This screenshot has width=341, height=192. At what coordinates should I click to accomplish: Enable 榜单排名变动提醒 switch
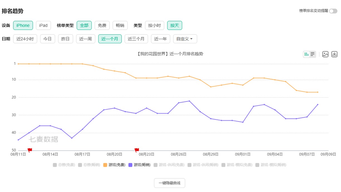pos(333,11)
